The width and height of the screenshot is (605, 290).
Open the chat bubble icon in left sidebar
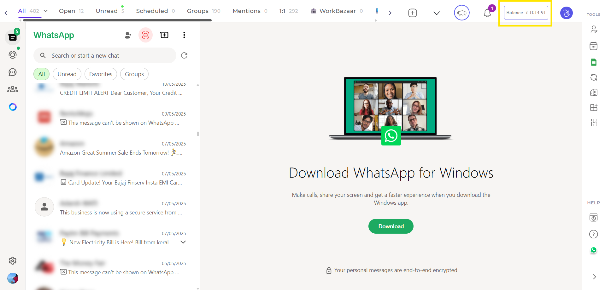13,72
